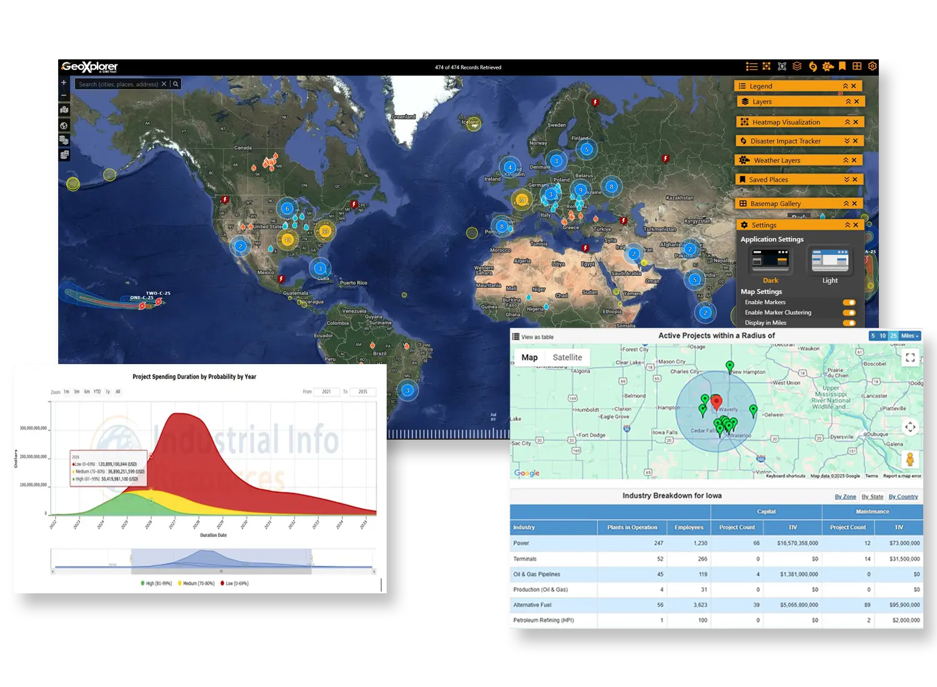
Task: Open the Basemap grid icon in top toolbar
Action: (857, 66)
